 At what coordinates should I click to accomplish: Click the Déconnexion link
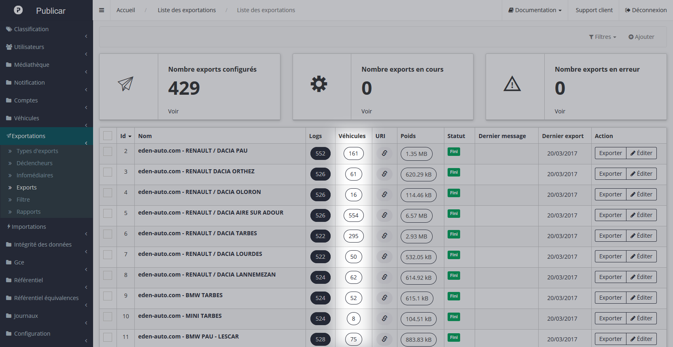click(x=646, y=10)
